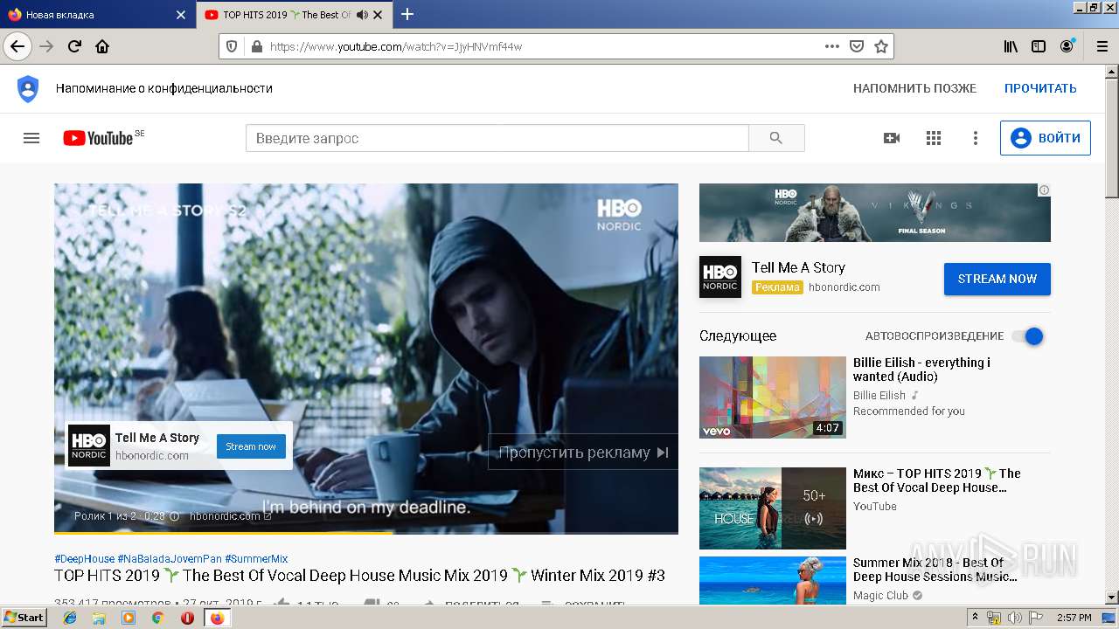Open the Vikings HBO banner ad

point(875,212)
